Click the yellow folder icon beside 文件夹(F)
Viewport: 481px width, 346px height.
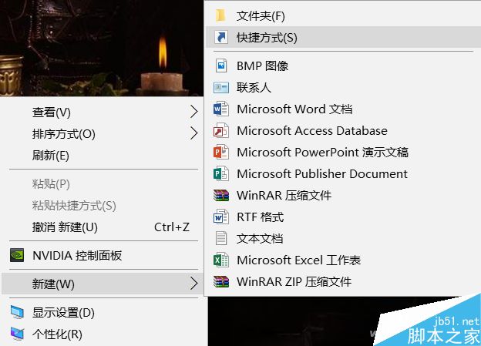coord(220,15)
